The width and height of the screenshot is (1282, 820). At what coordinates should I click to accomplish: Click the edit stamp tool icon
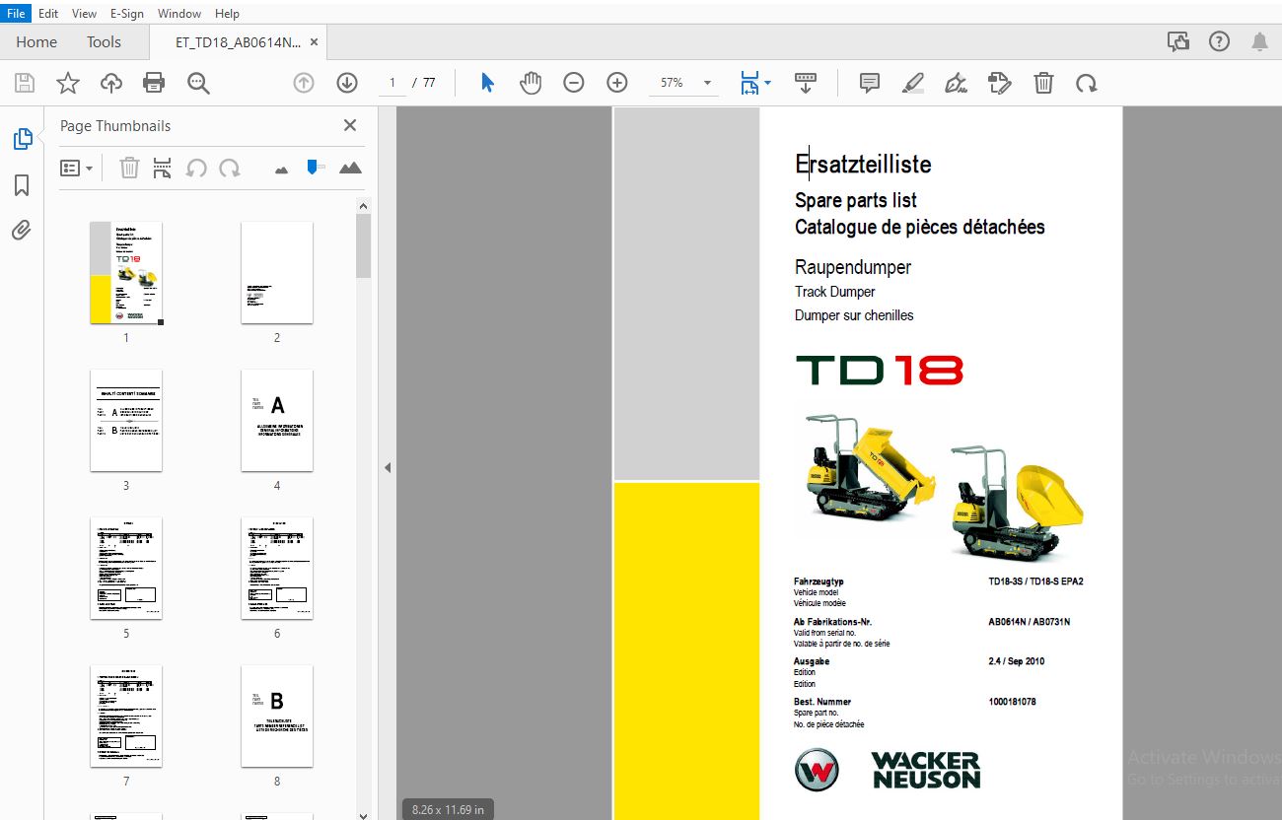tap(999, 83)
